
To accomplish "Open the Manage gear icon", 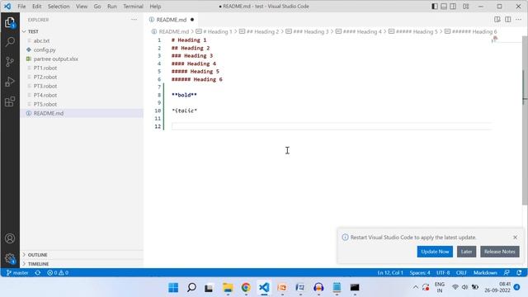I will pos(10,258).
